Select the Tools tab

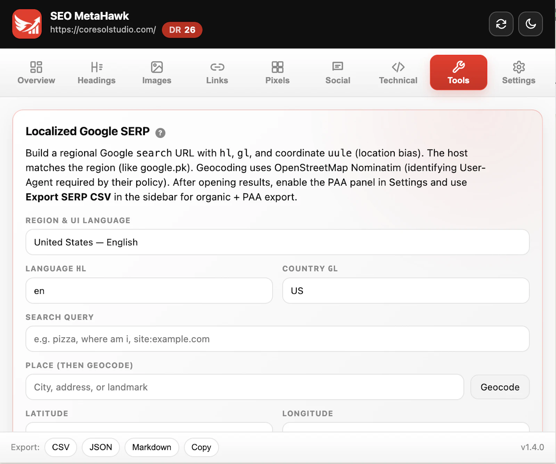click(458, 73)
